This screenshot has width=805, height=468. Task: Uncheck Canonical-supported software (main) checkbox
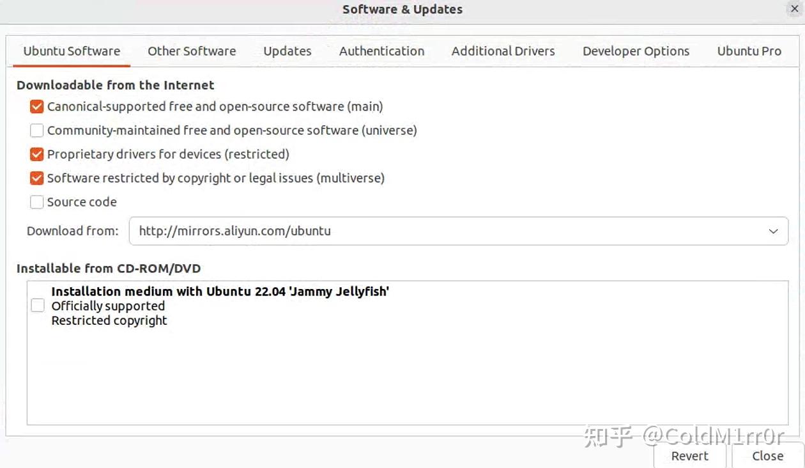tap(37, 106)
